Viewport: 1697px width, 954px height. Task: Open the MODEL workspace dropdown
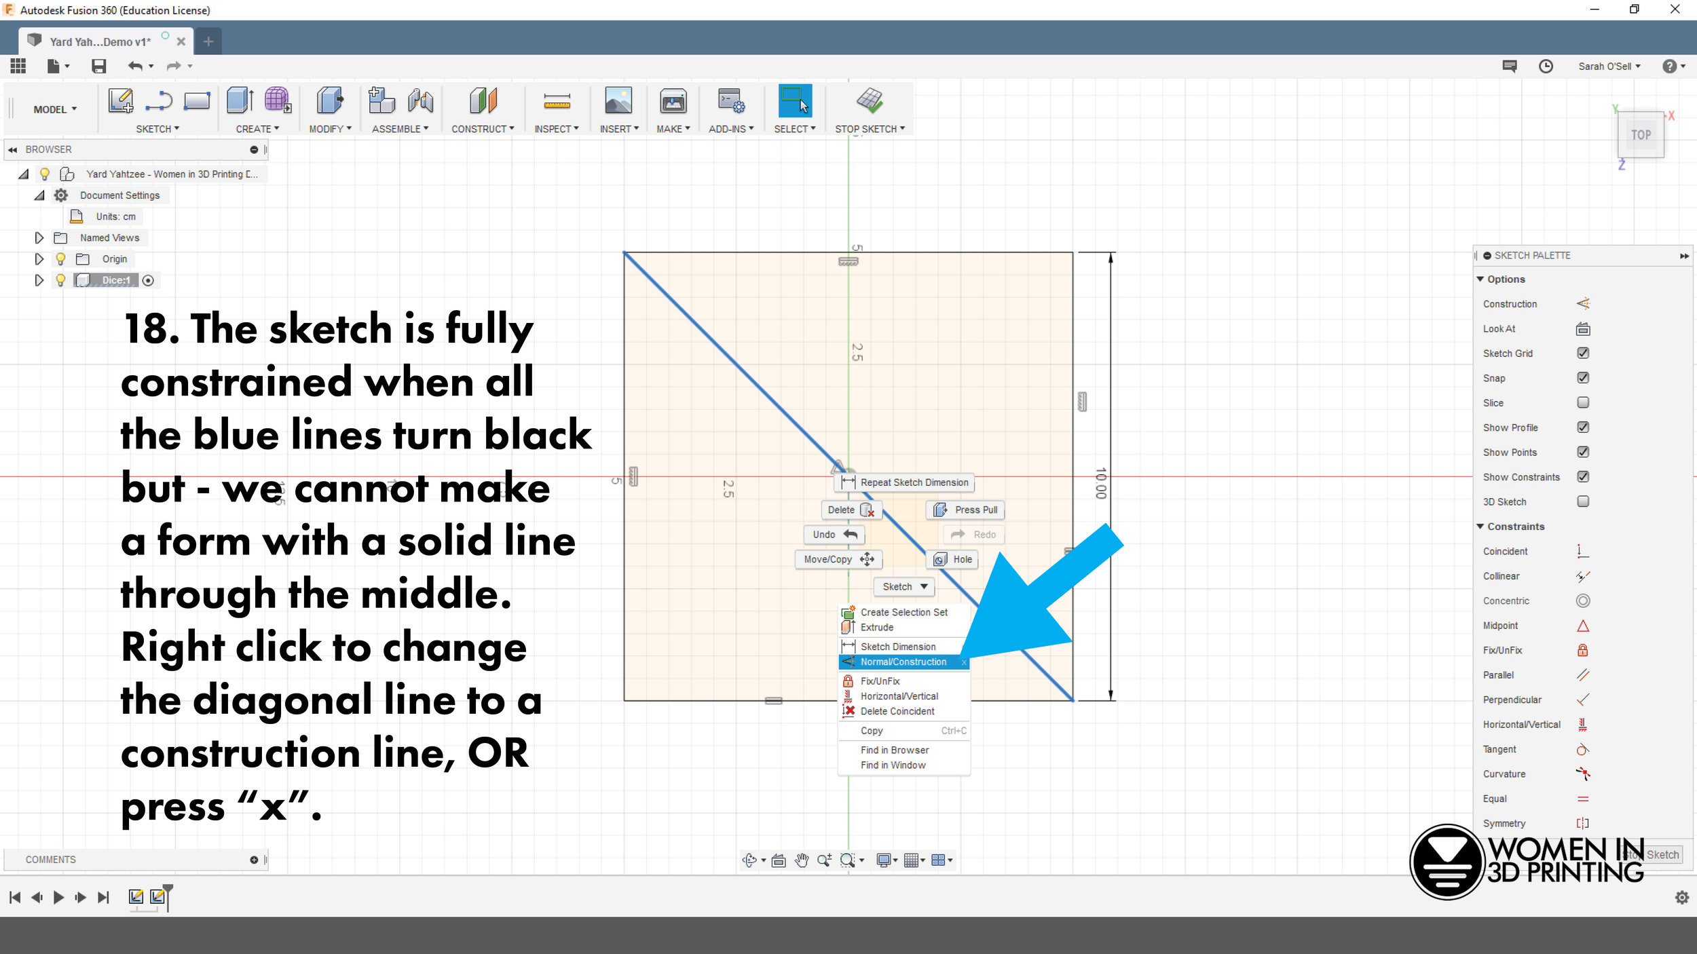55,109
